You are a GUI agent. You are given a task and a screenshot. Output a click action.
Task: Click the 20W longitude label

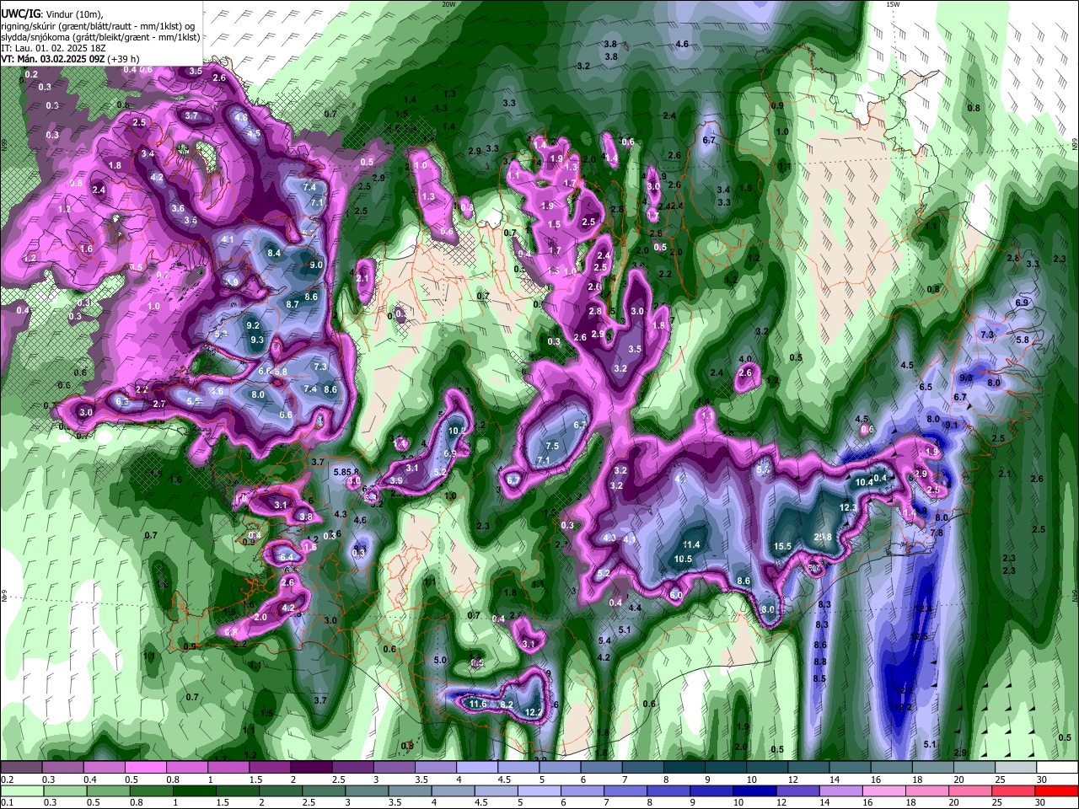point(448,4)
